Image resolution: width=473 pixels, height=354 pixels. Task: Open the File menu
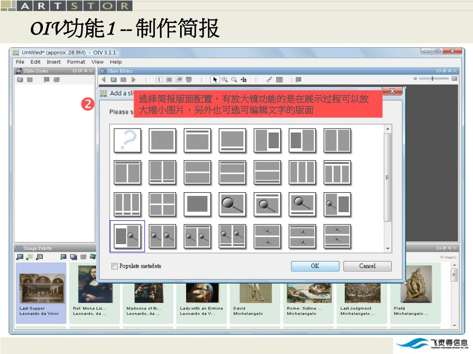click(20, 62)
